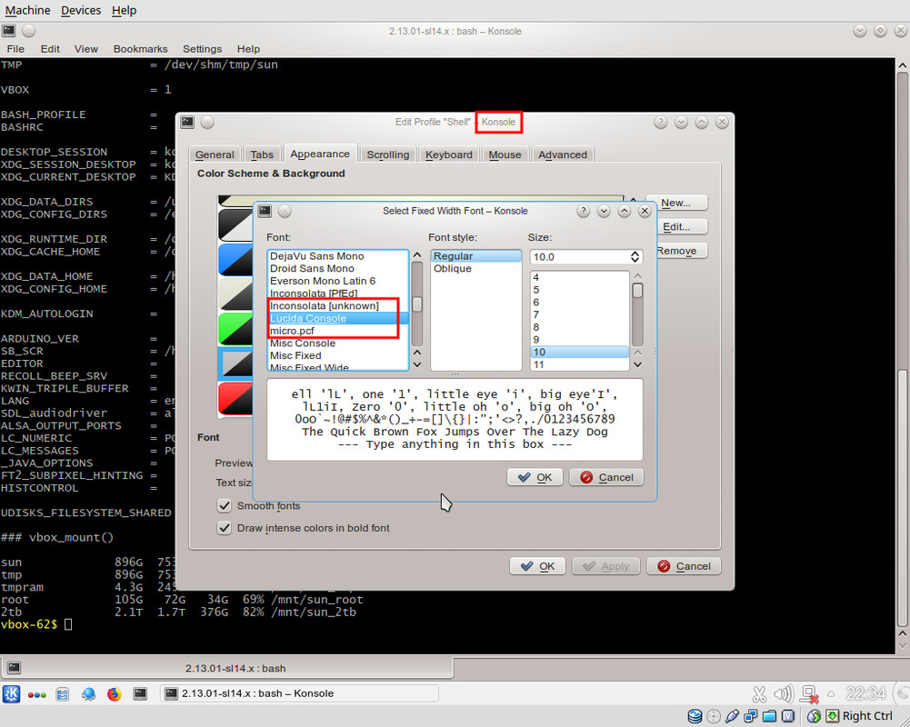Choose the Oblique font style
The image size is (910, 727).
pyautogui.click(x=475, y=269)
